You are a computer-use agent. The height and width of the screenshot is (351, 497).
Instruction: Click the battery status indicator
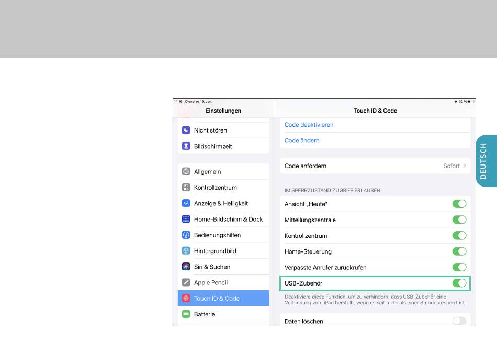coord(471,102)
